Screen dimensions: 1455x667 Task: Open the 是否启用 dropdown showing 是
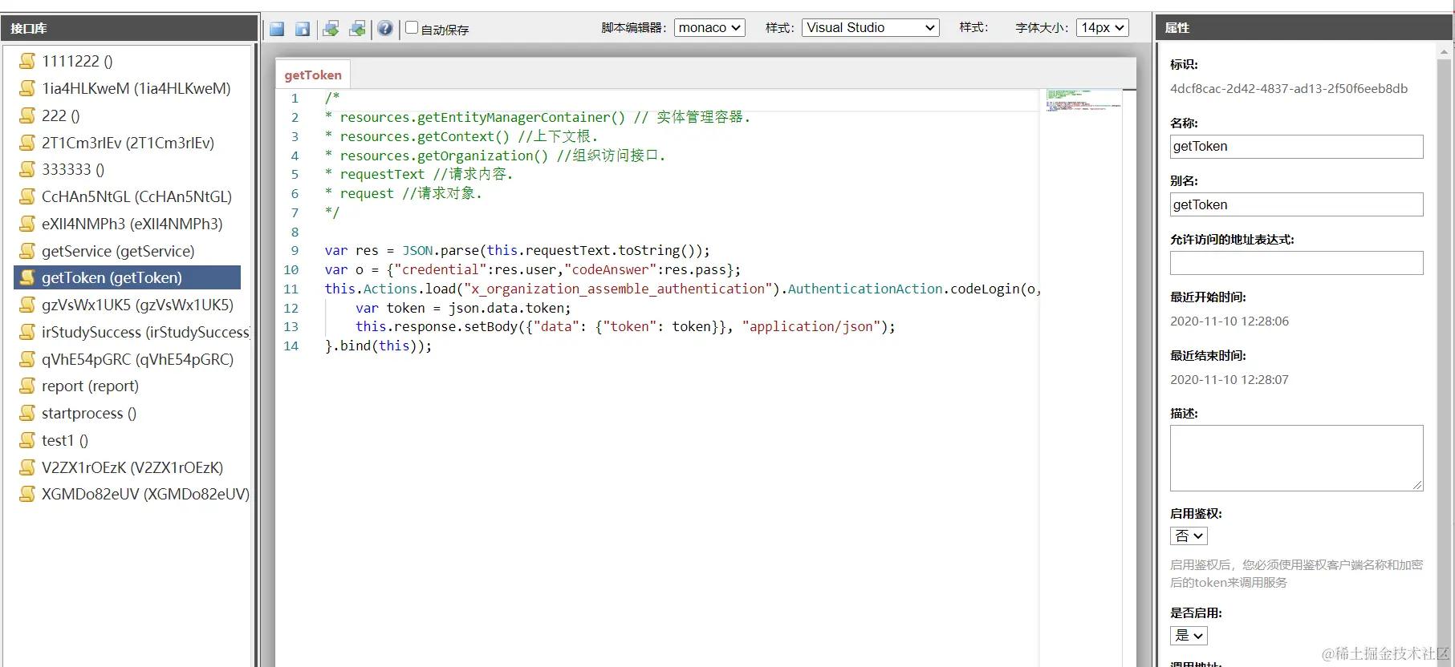[1189, 635]
